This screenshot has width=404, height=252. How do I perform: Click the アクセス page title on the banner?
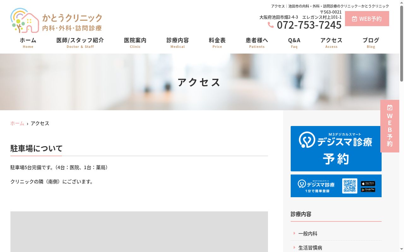[199, 82]
